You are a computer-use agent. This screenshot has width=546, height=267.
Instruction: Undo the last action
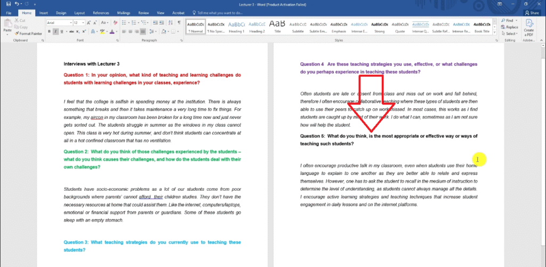17,4
